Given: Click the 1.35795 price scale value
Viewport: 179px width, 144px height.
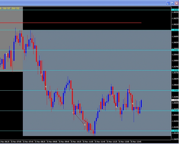Looking at the screenshot, I should coord(175,67).
